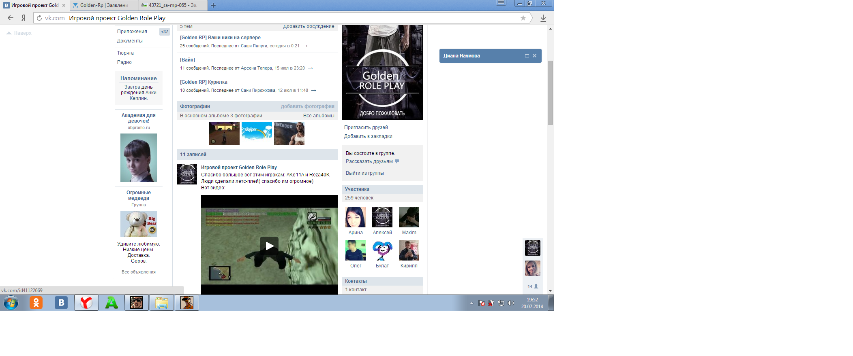Open the Skype photo thumbnail
This screenshot has height=356, width=853.
(x=257, y=133)
